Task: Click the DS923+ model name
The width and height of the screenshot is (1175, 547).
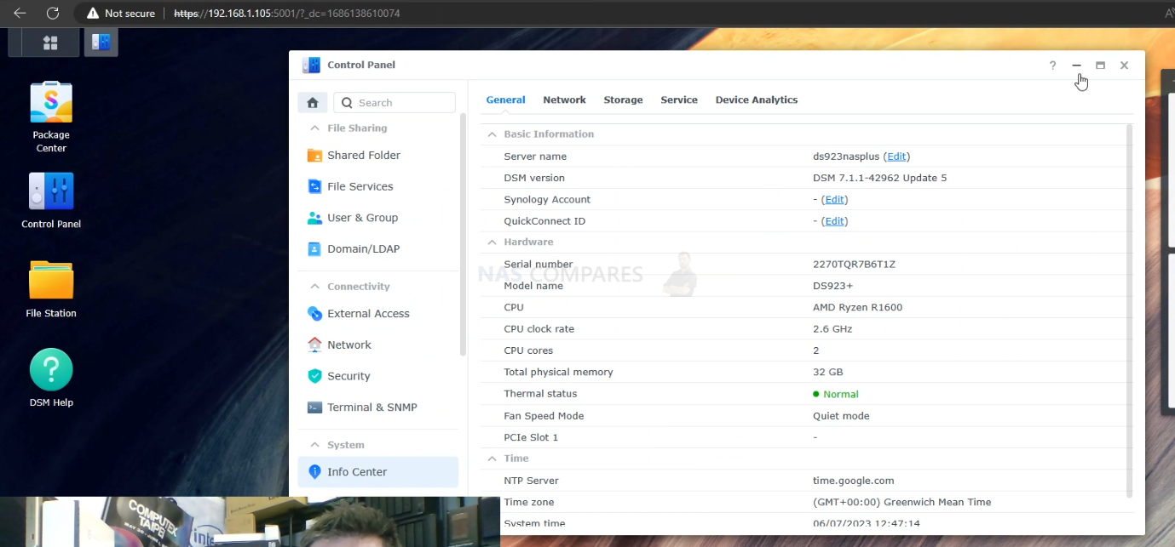Action: [832, 286]
